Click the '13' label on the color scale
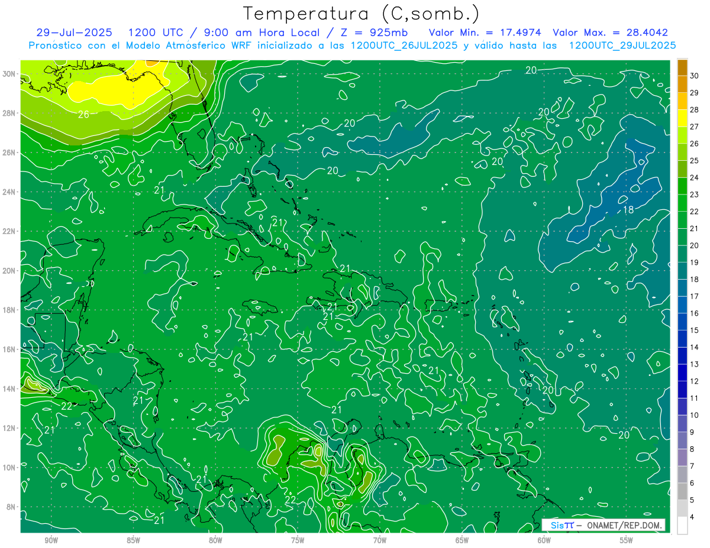710x548 pixels. pyautogui.click(x=695, y=364)
